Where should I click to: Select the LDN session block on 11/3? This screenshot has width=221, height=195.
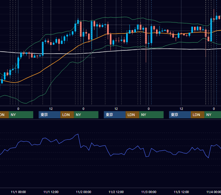[x=198, y=115]
